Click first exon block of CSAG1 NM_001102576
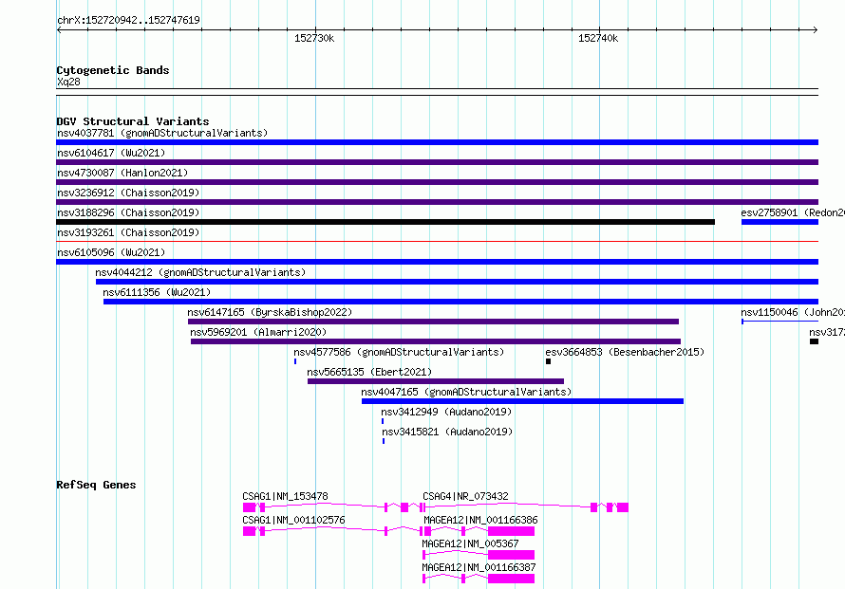The width and height of the screenshot is (845, 589). [249, 531]
